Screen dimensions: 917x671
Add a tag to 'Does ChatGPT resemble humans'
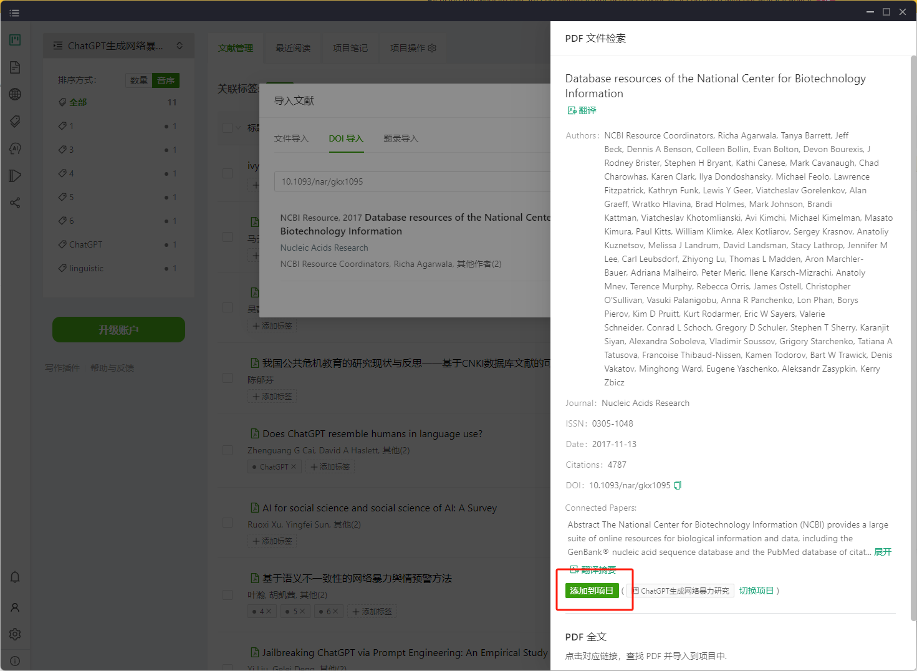pyautogui.click(x=330, y=466)
